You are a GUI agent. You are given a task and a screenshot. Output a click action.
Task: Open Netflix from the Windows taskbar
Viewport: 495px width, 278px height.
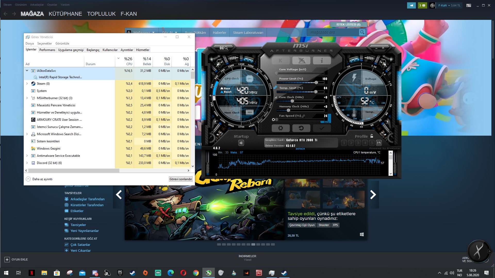click(x=31, y=273)
